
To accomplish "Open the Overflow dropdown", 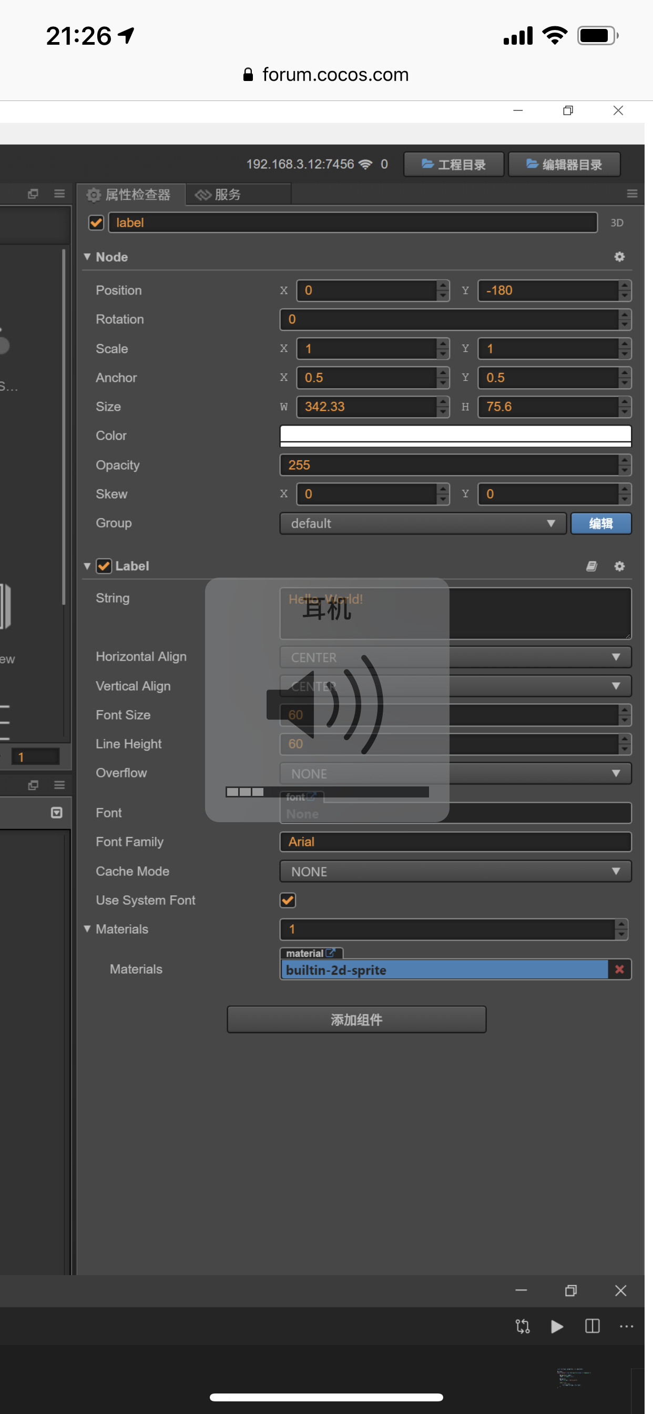I will click(456, 773).
